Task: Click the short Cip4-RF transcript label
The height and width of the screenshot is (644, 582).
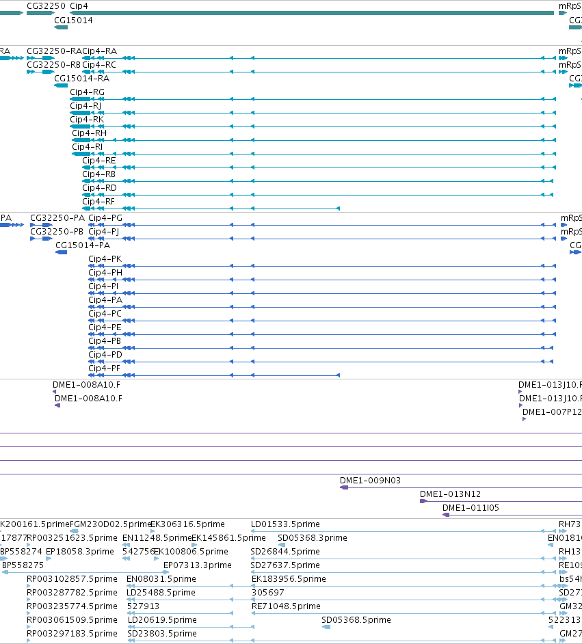Action: pyautogui.click(x=98, y=201)
